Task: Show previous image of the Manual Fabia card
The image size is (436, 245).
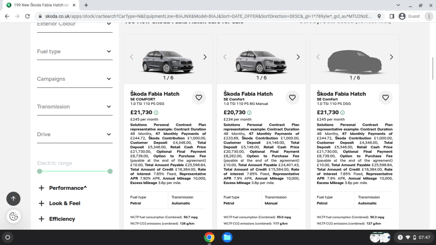Action: tap(225, 57)
